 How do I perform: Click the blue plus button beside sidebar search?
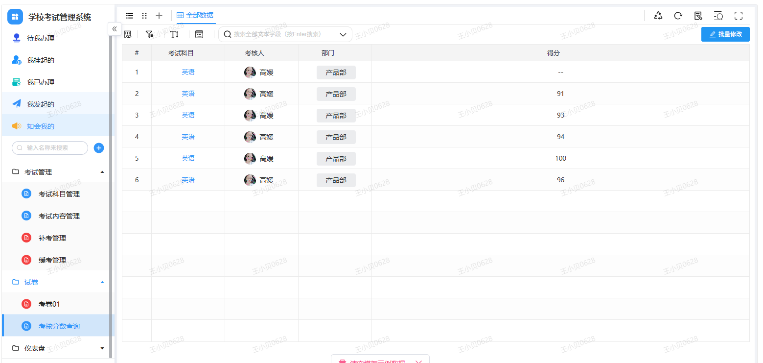click(x=98, y=148)
